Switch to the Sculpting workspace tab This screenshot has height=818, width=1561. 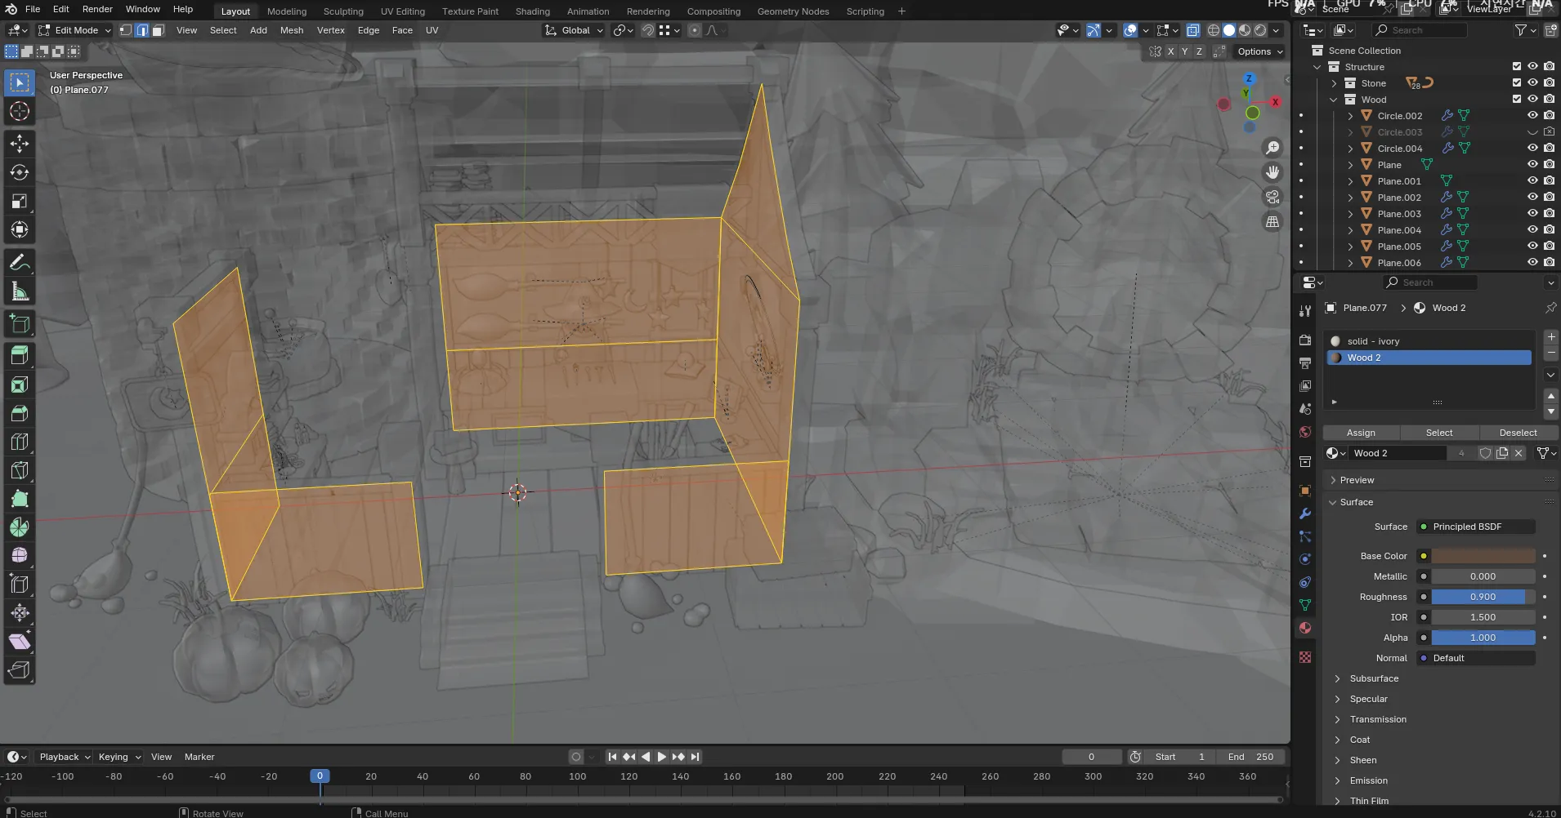(343, 11)
